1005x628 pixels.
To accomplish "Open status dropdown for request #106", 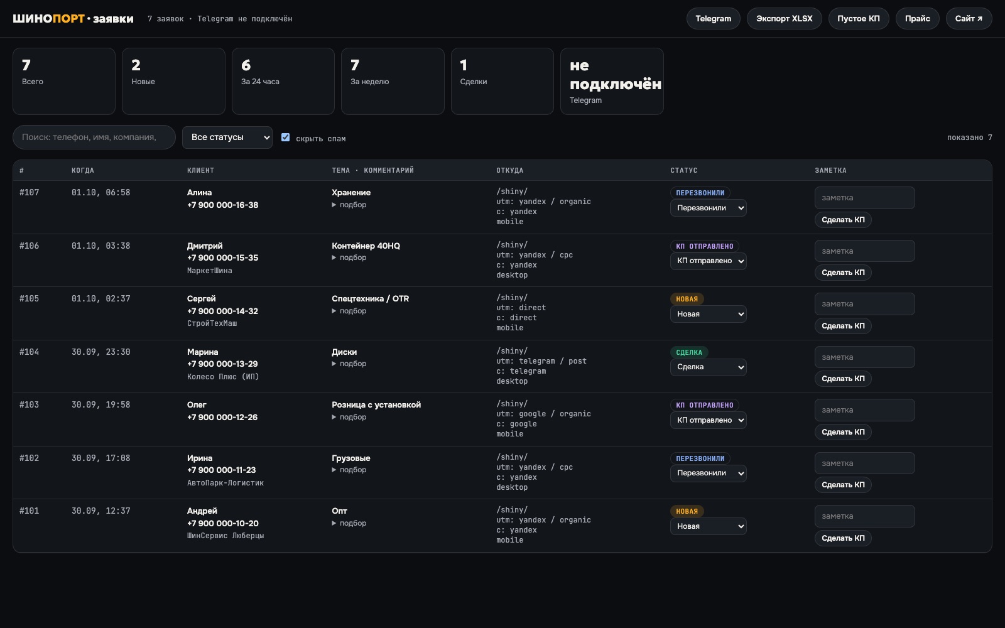I will (x=708, y=261).
